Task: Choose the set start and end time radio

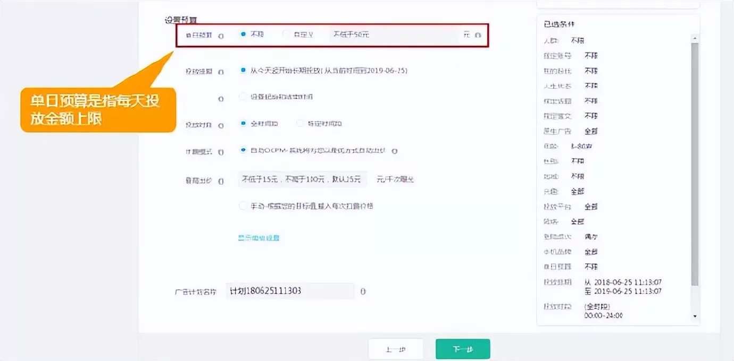Action: (243, 97)
